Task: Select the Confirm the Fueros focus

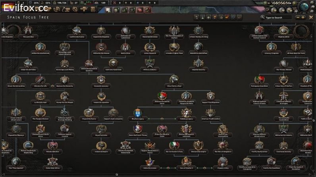Action: (x=77, y=32)
